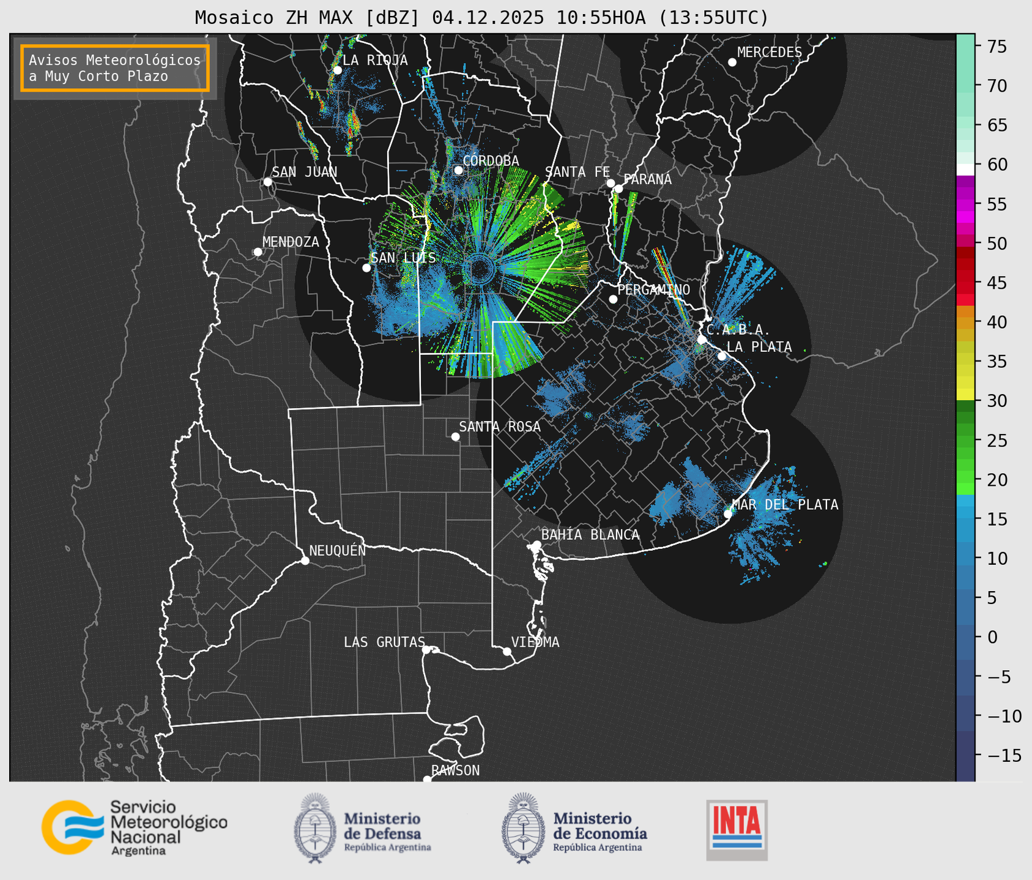Click the VIEDMA city marker dot

pyautogui.click(x=507, y=651)
